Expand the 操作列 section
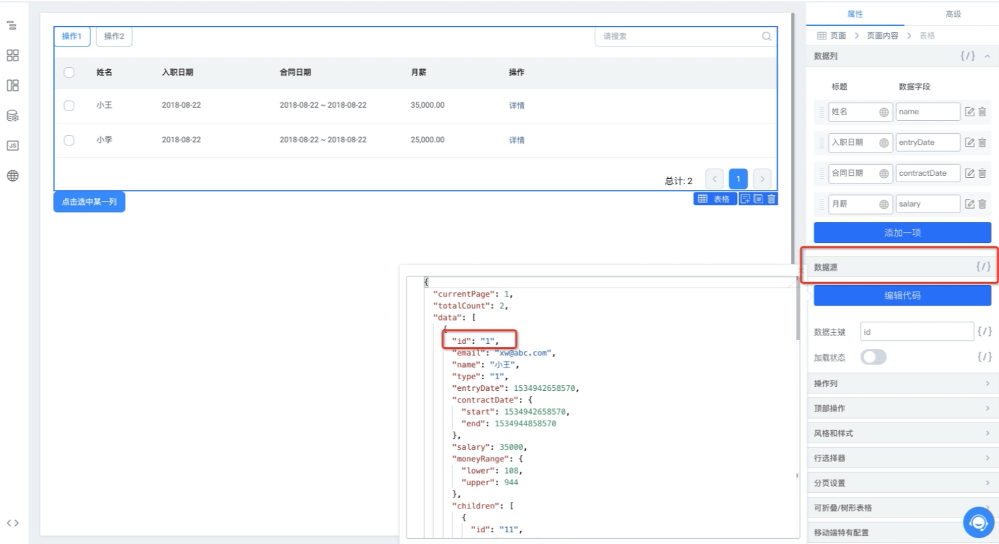The image size is (999, 544). point(902,384)
